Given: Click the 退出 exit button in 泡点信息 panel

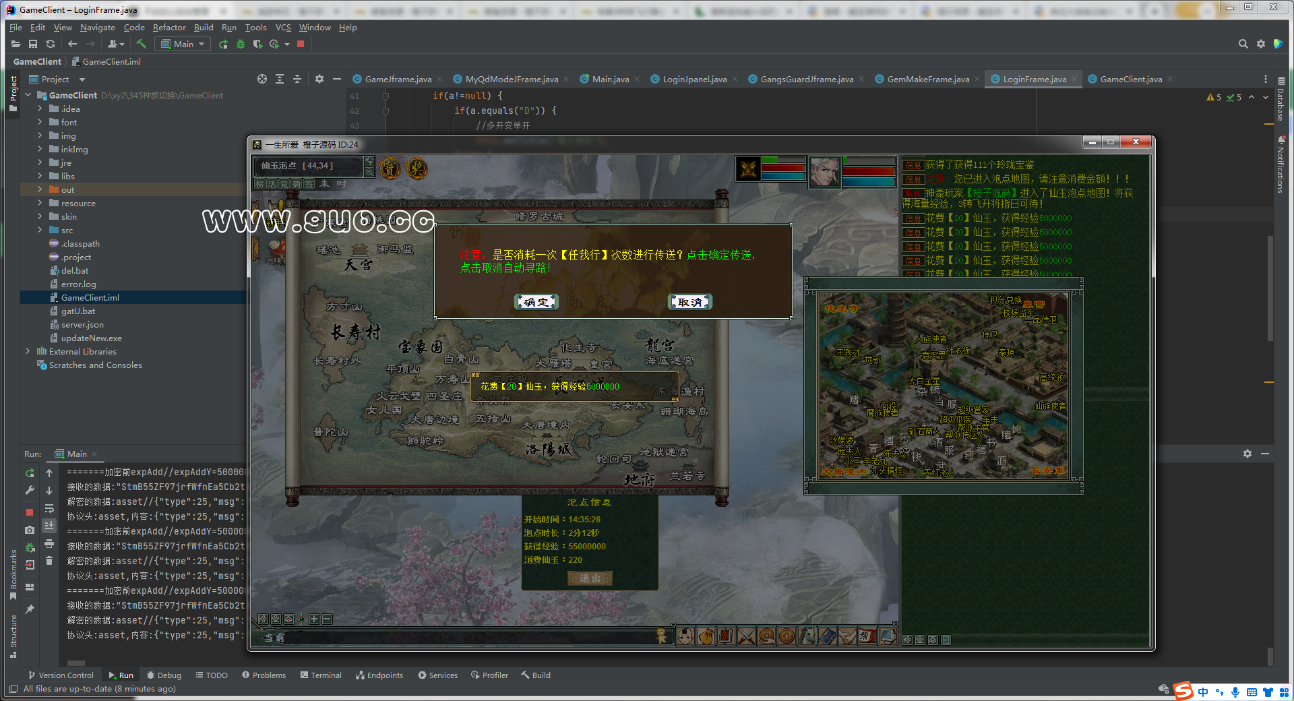Looking at the screenshot, I should pos(590,578).
